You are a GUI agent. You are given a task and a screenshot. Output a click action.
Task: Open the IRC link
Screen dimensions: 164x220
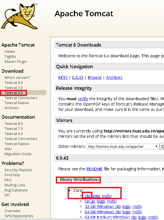(7, 195)
